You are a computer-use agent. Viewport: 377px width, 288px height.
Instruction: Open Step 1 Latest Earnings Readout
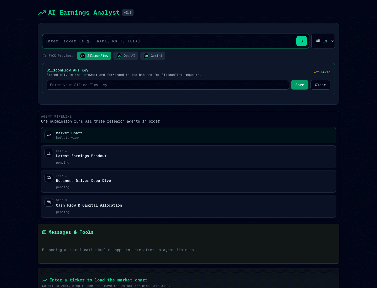(x=188, y=157)
